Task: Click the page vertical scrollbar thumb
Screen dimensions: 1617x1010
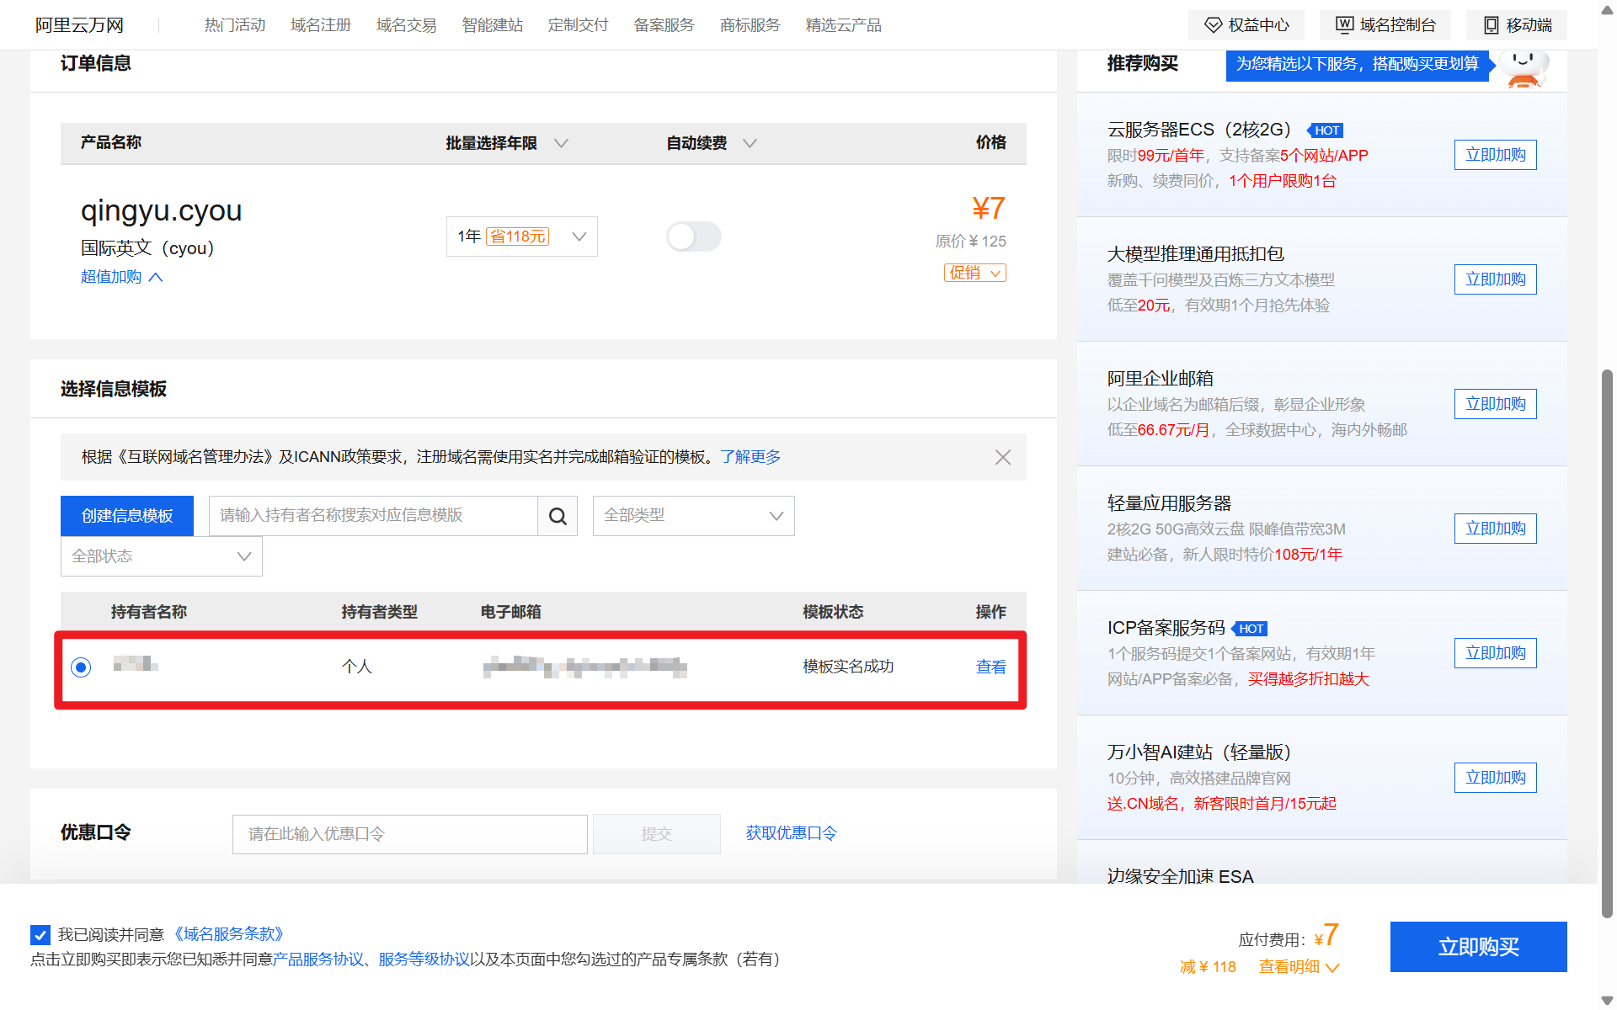Action: pyautogui.click(x=1608, y=644)
